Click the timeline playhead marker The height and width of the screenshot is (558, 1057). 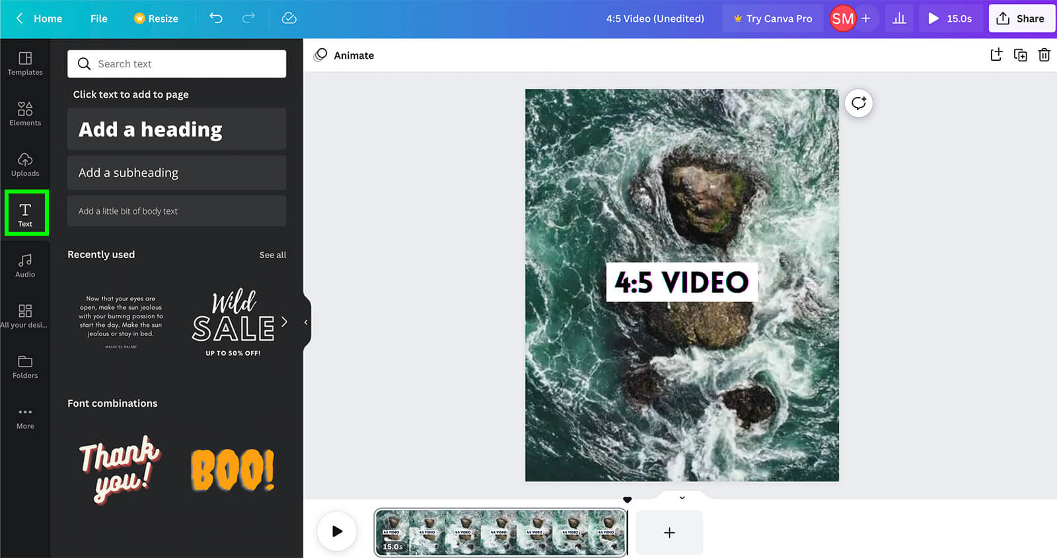pyautogui.click(x=628, y=500)
